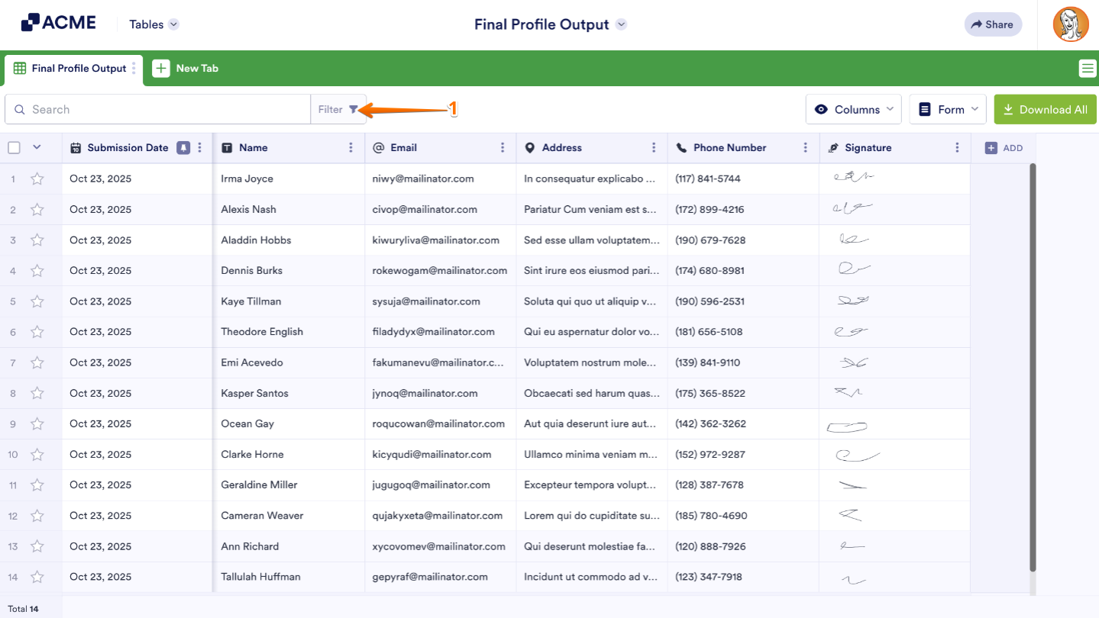The image size is (1099, 618).
Task: Click the location pin icon on Address column
Action: pyautogui.click(x=530, y=147)
